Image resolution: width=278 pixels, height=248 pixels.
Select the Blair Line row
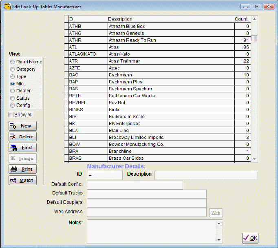pos(157,130)
